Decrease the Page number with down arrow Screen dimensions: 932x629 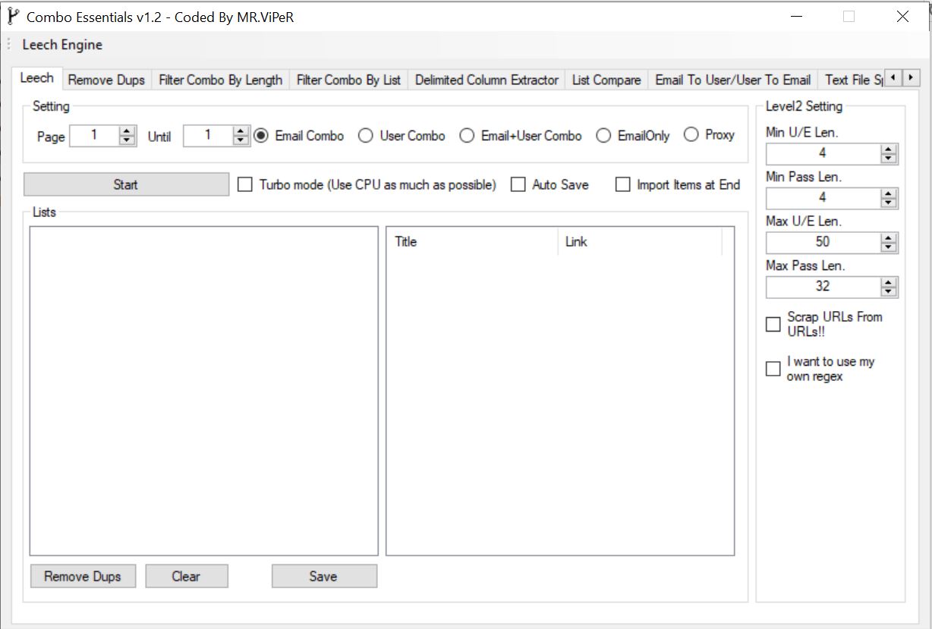[127, 140]
